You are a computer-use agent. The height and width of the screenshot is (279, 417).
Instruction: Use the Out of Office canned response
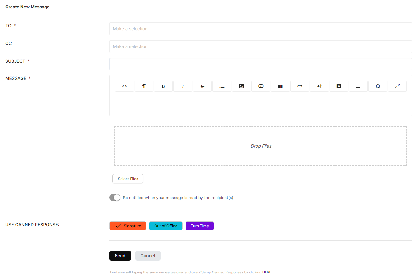[x=166, y=226]
